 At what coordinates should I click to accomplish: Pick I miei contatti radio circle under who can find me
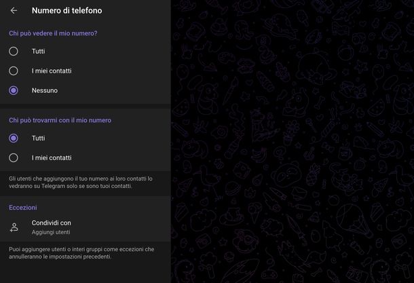(14, 157)
